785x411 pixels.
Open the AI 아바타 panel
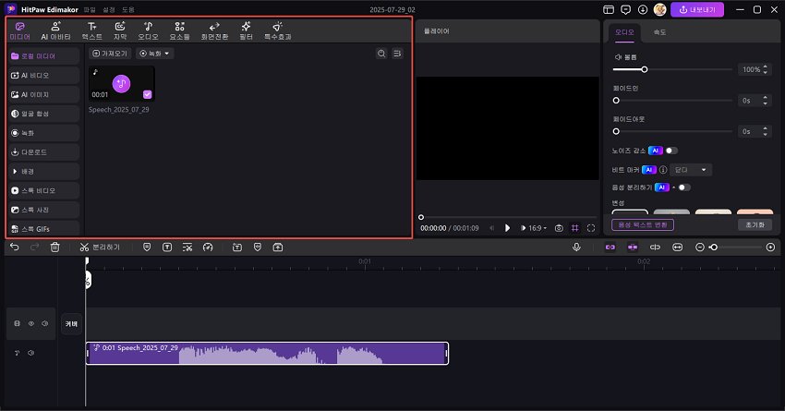(x=57, y=30)
